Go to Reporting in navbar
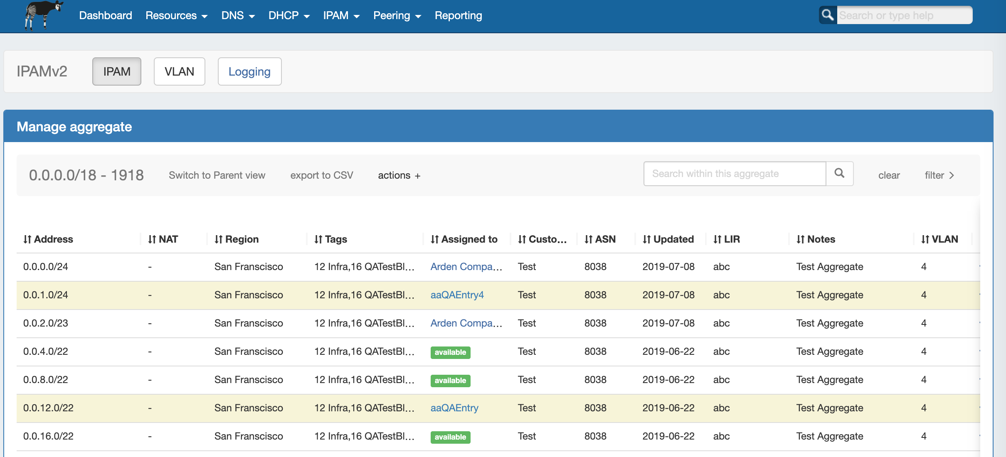This screenshot has width=1006, height=457. coord(458,16)
